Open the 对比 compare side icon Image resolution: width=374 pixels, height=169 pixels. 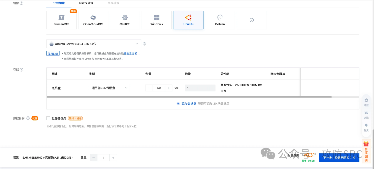(x=366, y=115)
